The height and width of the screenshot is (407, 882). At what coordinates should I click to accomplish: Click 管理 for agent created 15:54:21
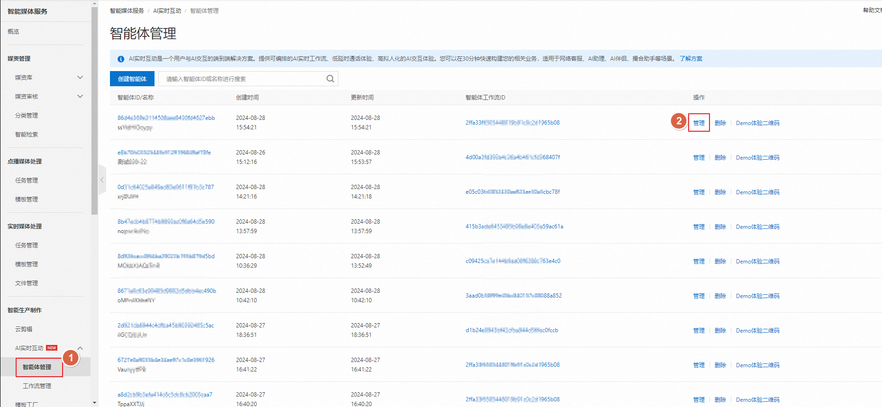click(699, 123)
